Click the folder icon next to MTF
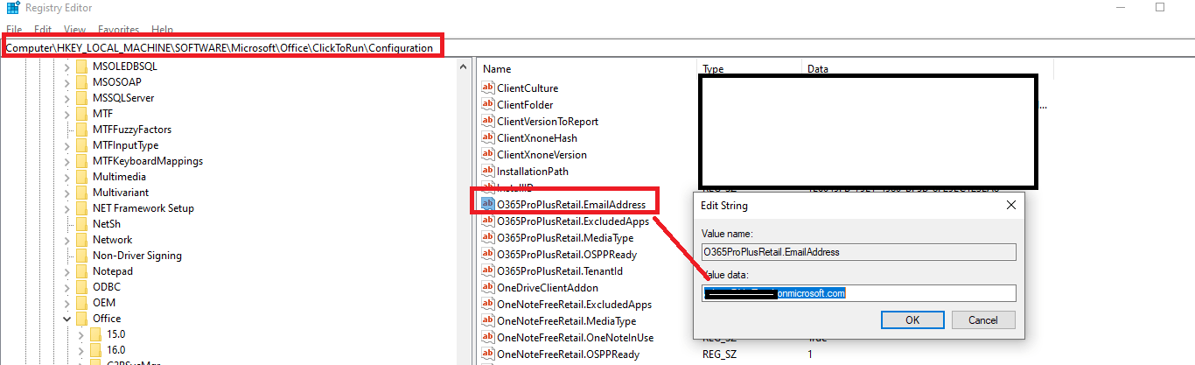Screen dimensions: 1195x365 82,114
